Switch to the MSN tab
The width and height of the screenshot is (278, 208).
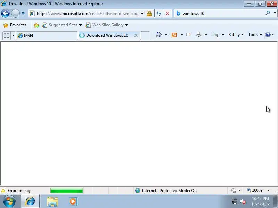(47, 36)
